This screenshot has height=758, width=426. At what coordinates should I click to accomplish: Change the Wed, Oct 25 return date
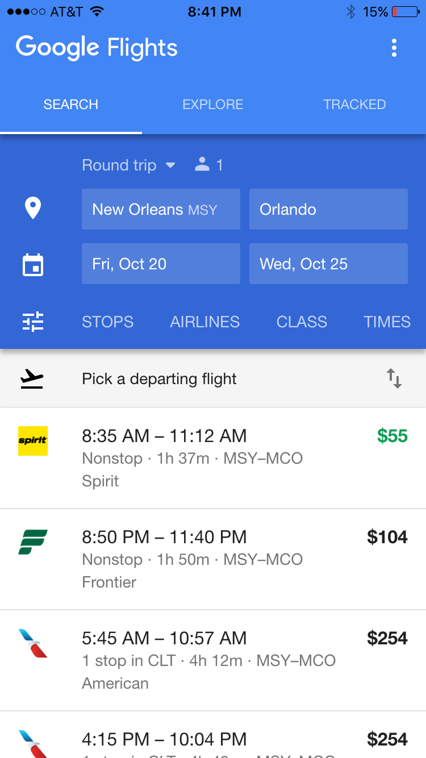click(x=328, y=264)
